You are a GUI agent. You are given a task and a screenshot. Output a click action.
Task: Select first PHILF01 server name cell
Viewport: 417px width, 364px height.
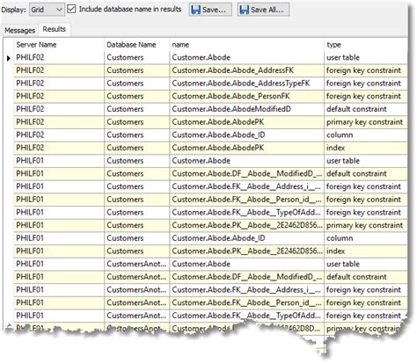click(59, 161)
